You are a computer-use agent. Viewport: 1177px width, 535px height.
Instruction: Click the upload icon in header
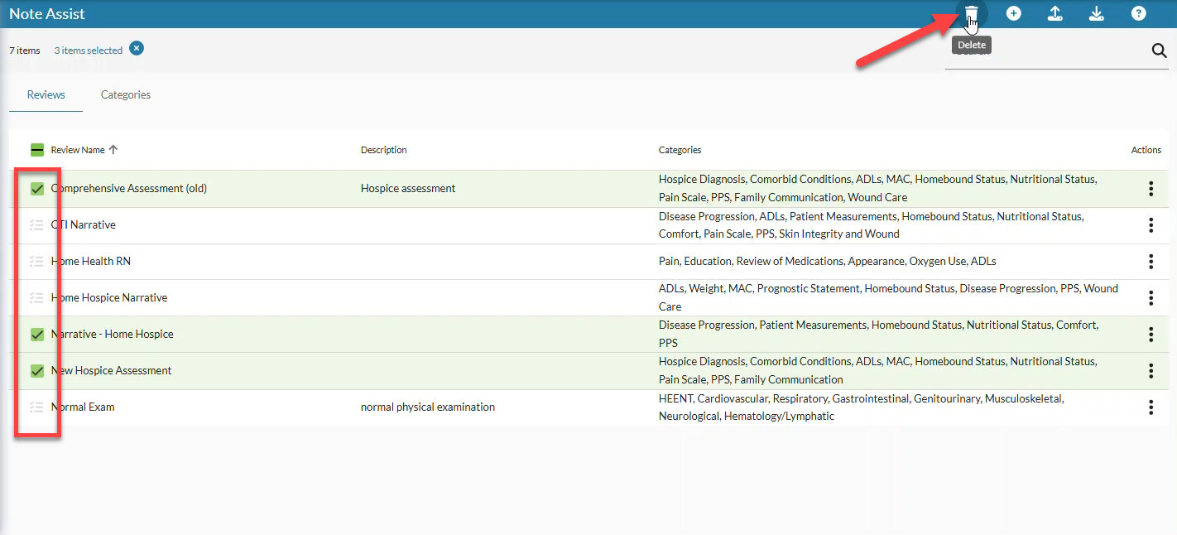pyautogui.click(x=1054, y=14)
